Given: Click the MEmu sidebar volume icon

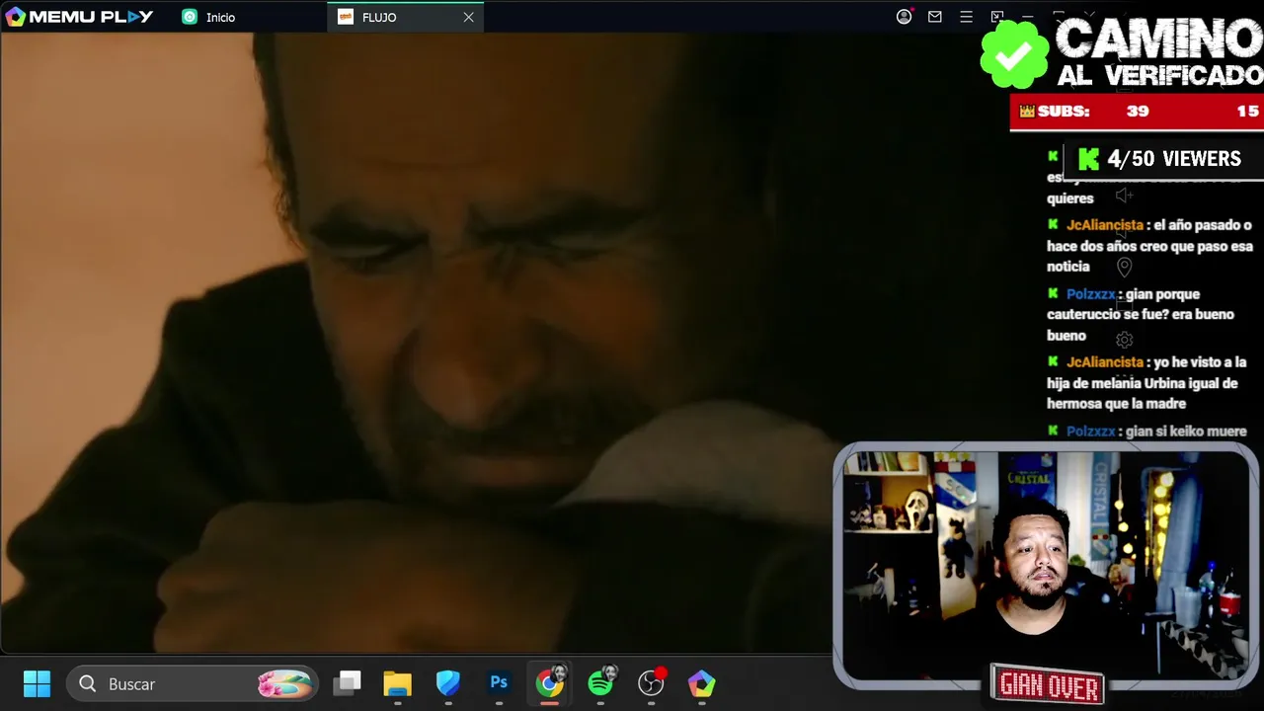Looking at the screenshot, I should tap(1124, 196).
